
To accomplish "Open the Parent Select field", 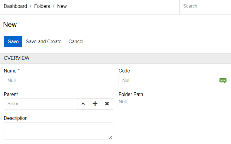I will [41, 104].
